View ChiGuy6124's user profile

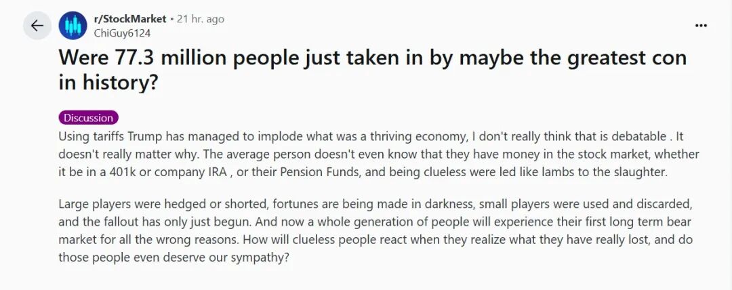(x=122, y=33)
